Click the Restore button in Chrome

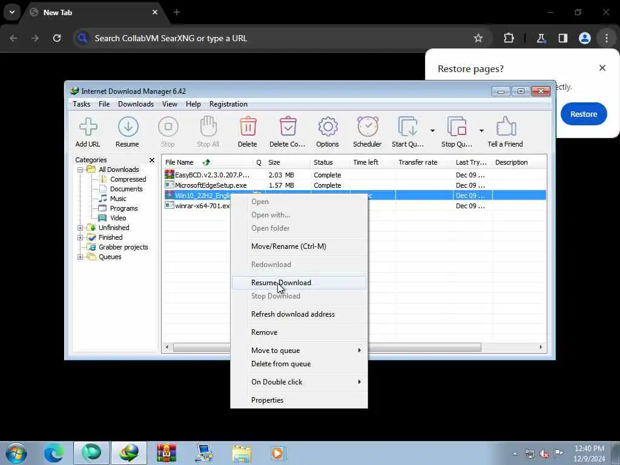pos(584,114)
